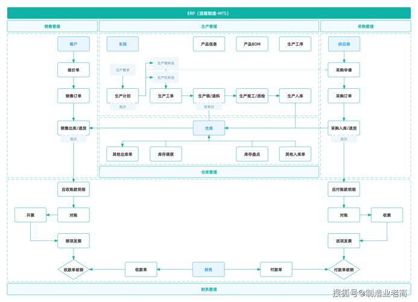This screenshot has width=418, height=302.
Task: Click the 供应商 supplier node
Action: [x=344, y=44]
